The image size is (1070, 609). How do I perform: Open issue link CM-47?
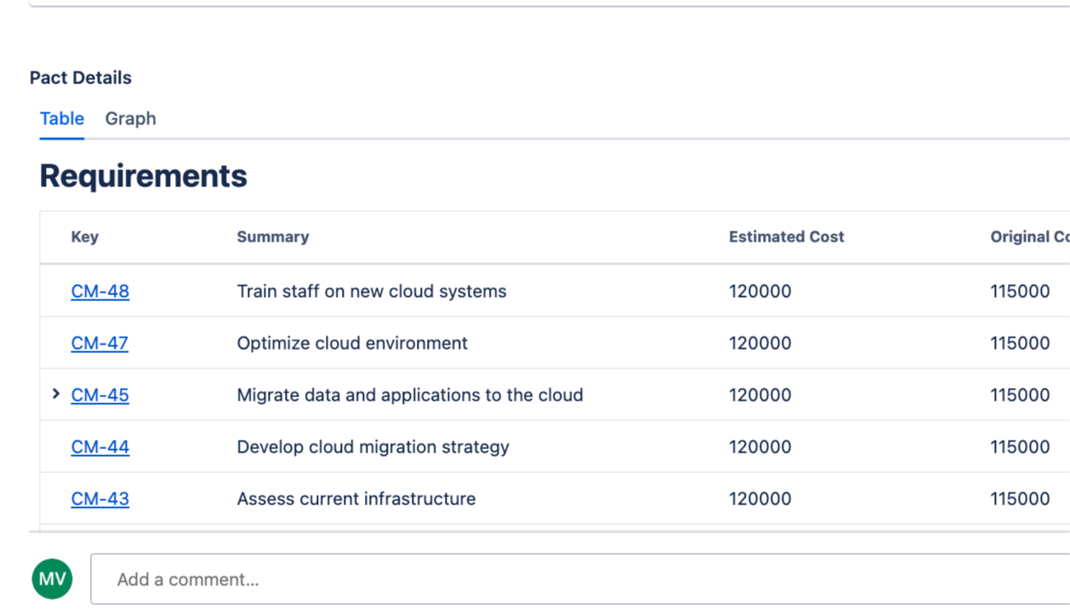tap(100, 343)
